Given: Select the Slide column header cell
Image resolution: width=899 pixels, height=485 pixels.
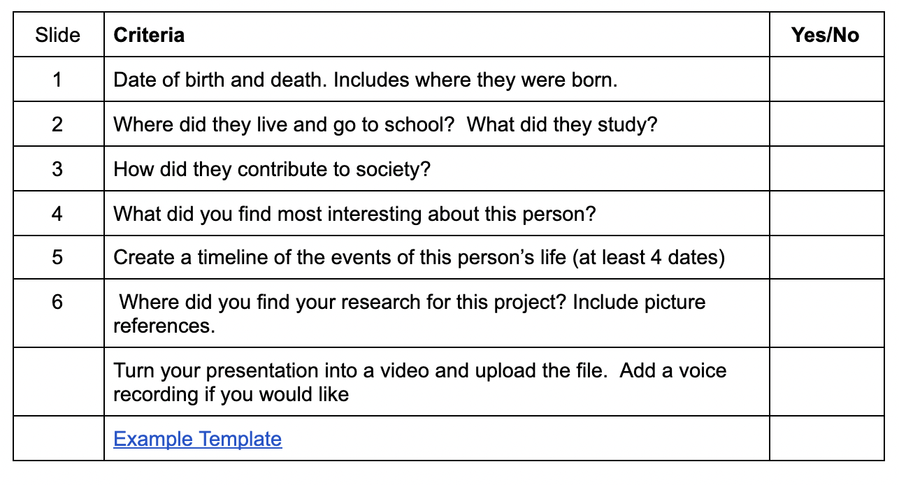Looking at the screenshot, I should click(58, 35).
